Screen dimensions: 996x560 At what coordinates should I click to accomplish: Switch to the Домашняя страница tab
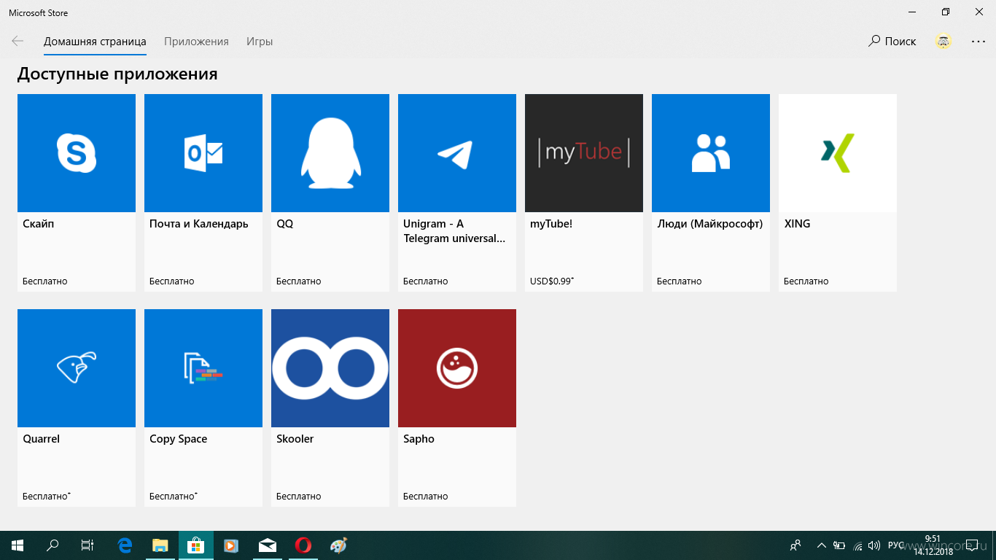pos(95,42)
